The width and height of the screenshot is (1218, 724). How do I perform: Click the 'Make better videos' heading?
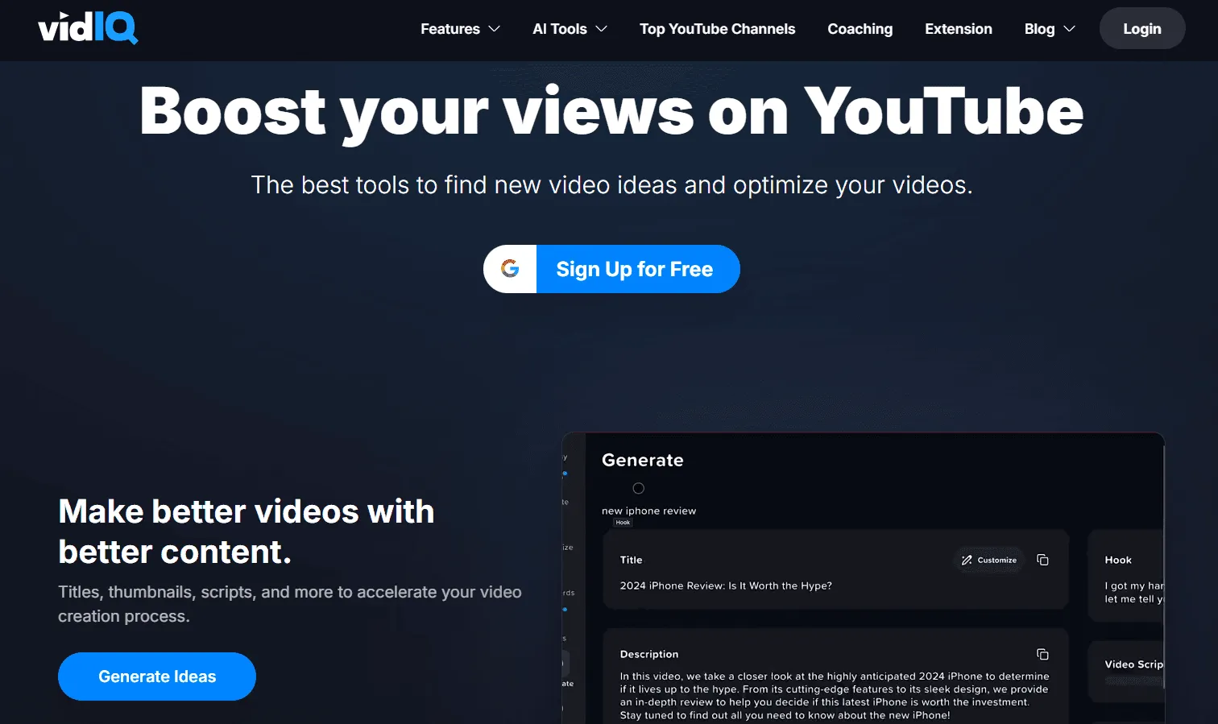[x=246, y=532]
